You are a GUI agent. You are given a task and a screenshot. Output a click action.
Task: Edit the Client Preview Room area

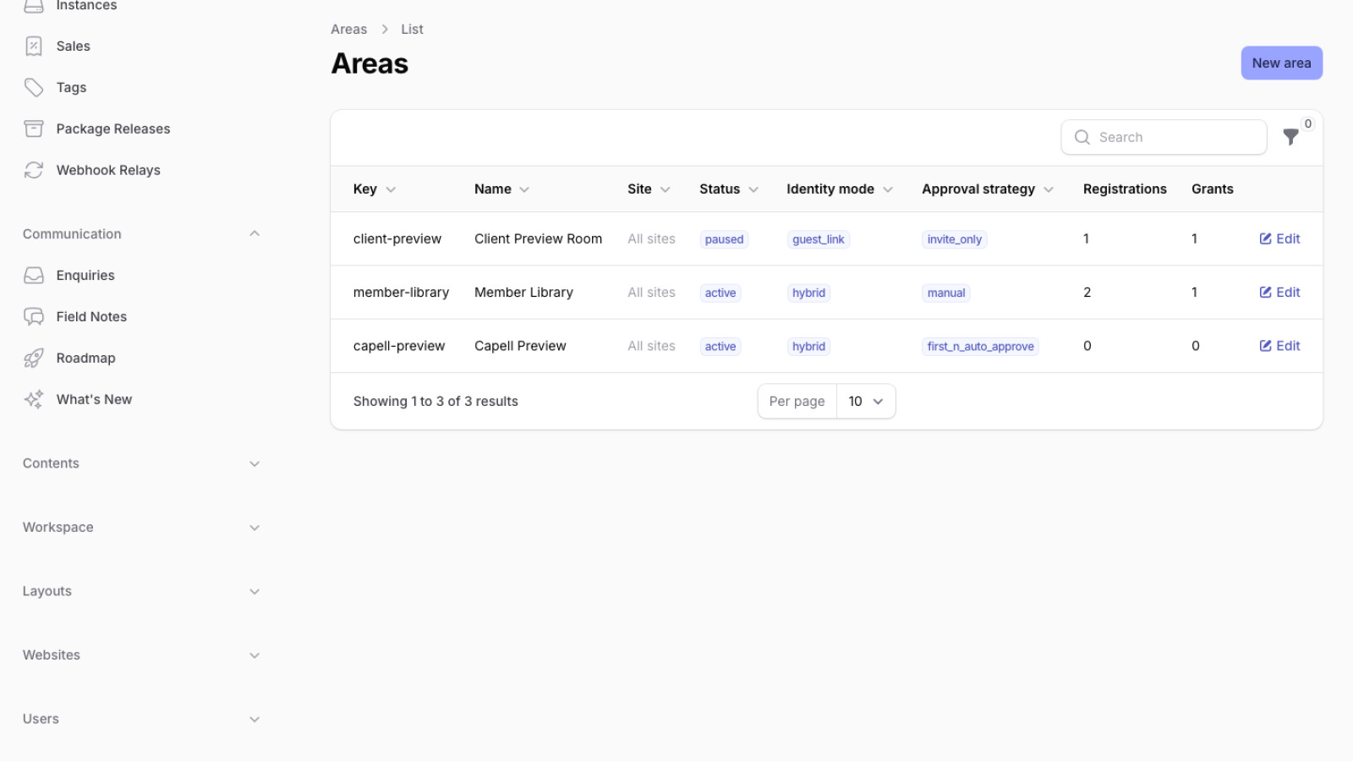click(x=1279, y=239)
